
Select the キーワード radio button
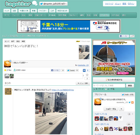click(94, 89)
